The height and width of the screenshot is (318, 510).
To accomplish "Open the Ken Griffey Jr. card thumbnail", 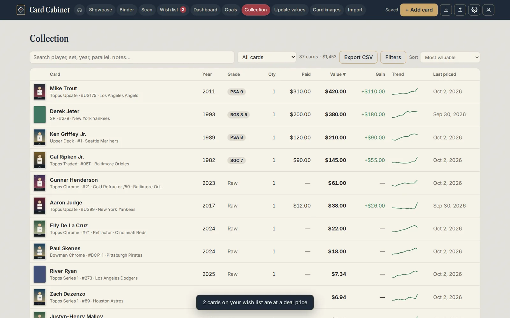I will [40, 137].
